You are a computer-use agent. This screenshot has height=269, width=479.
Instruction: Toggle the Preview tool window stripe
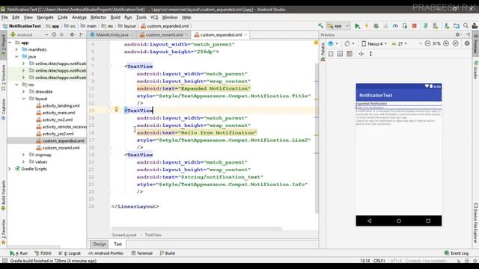[x=476, y=43]
